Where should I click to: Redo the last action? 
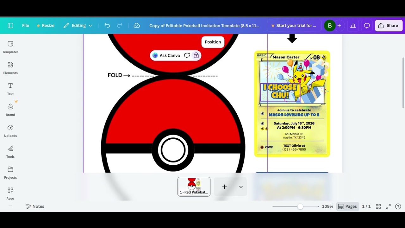point(120,26)
